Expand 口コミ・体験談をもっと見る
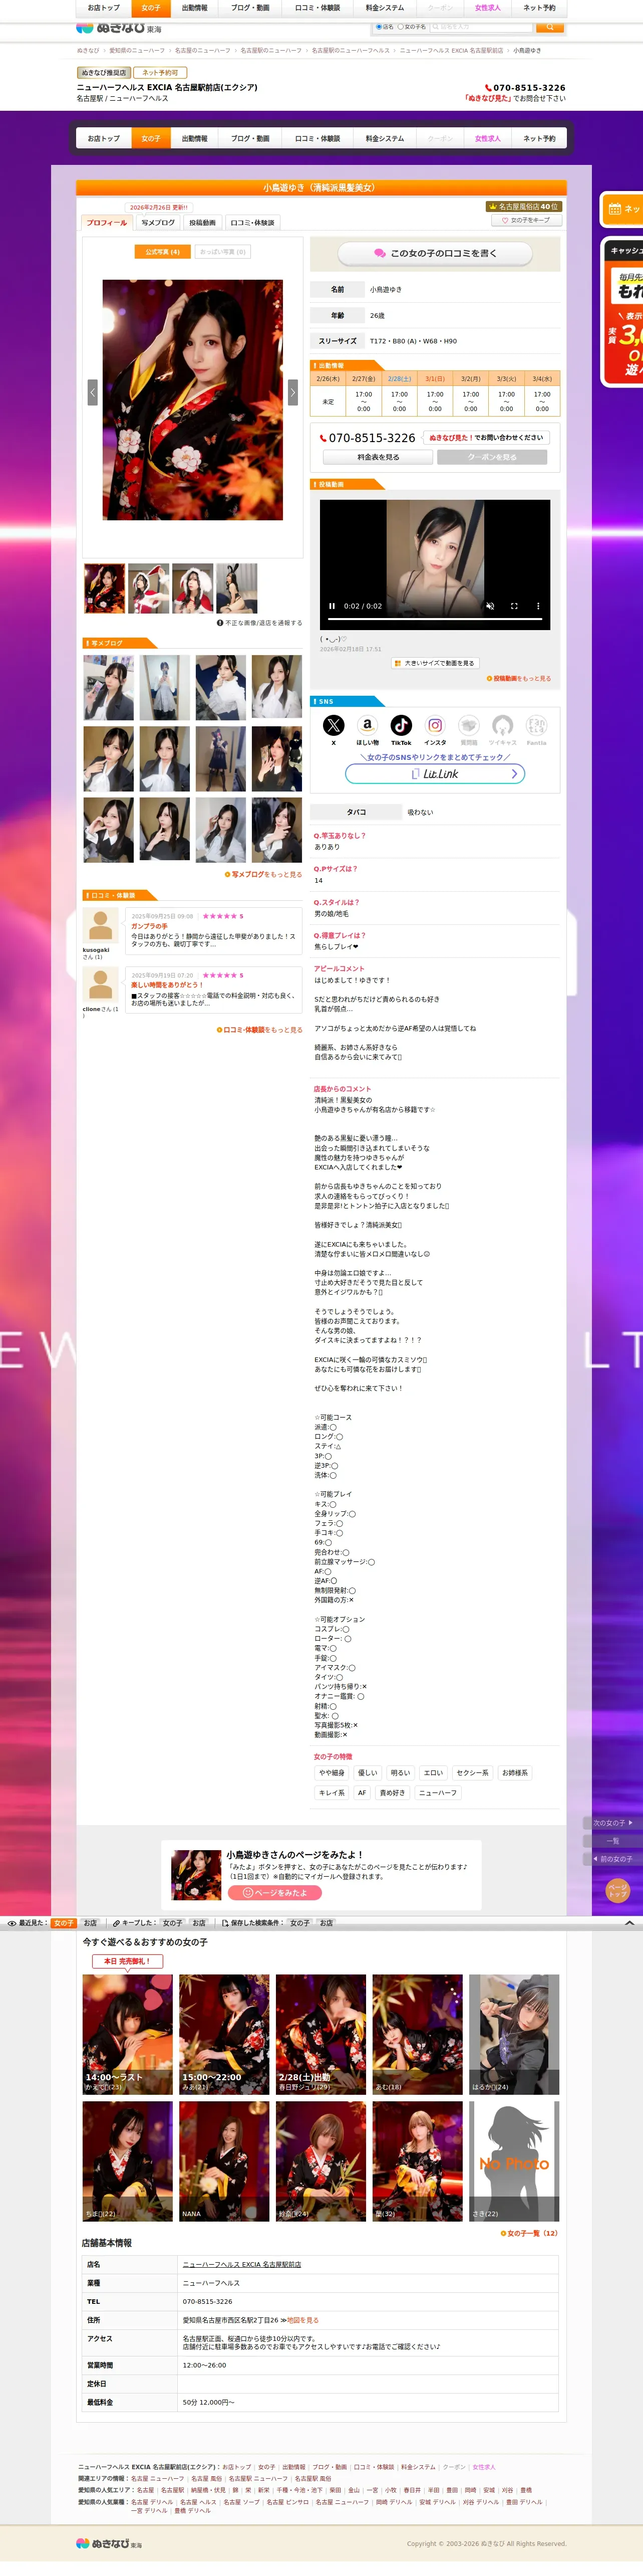The image size is (643, 2576). pyautogui.click(x=259, y=1029)
